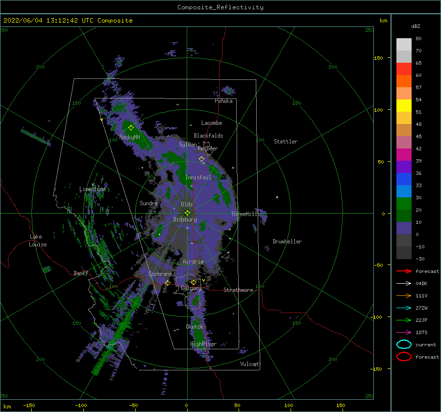This screenshot has height=412, width=441.
Task: Click the Stettler label
Action: coord(286,142)
